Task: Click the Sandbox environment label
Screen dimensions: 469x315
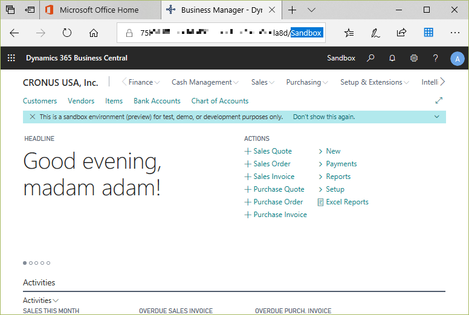Action: (341, 57)
